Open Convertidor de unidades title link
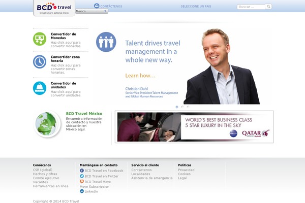 pyautogui.click(x=63, y=85)
